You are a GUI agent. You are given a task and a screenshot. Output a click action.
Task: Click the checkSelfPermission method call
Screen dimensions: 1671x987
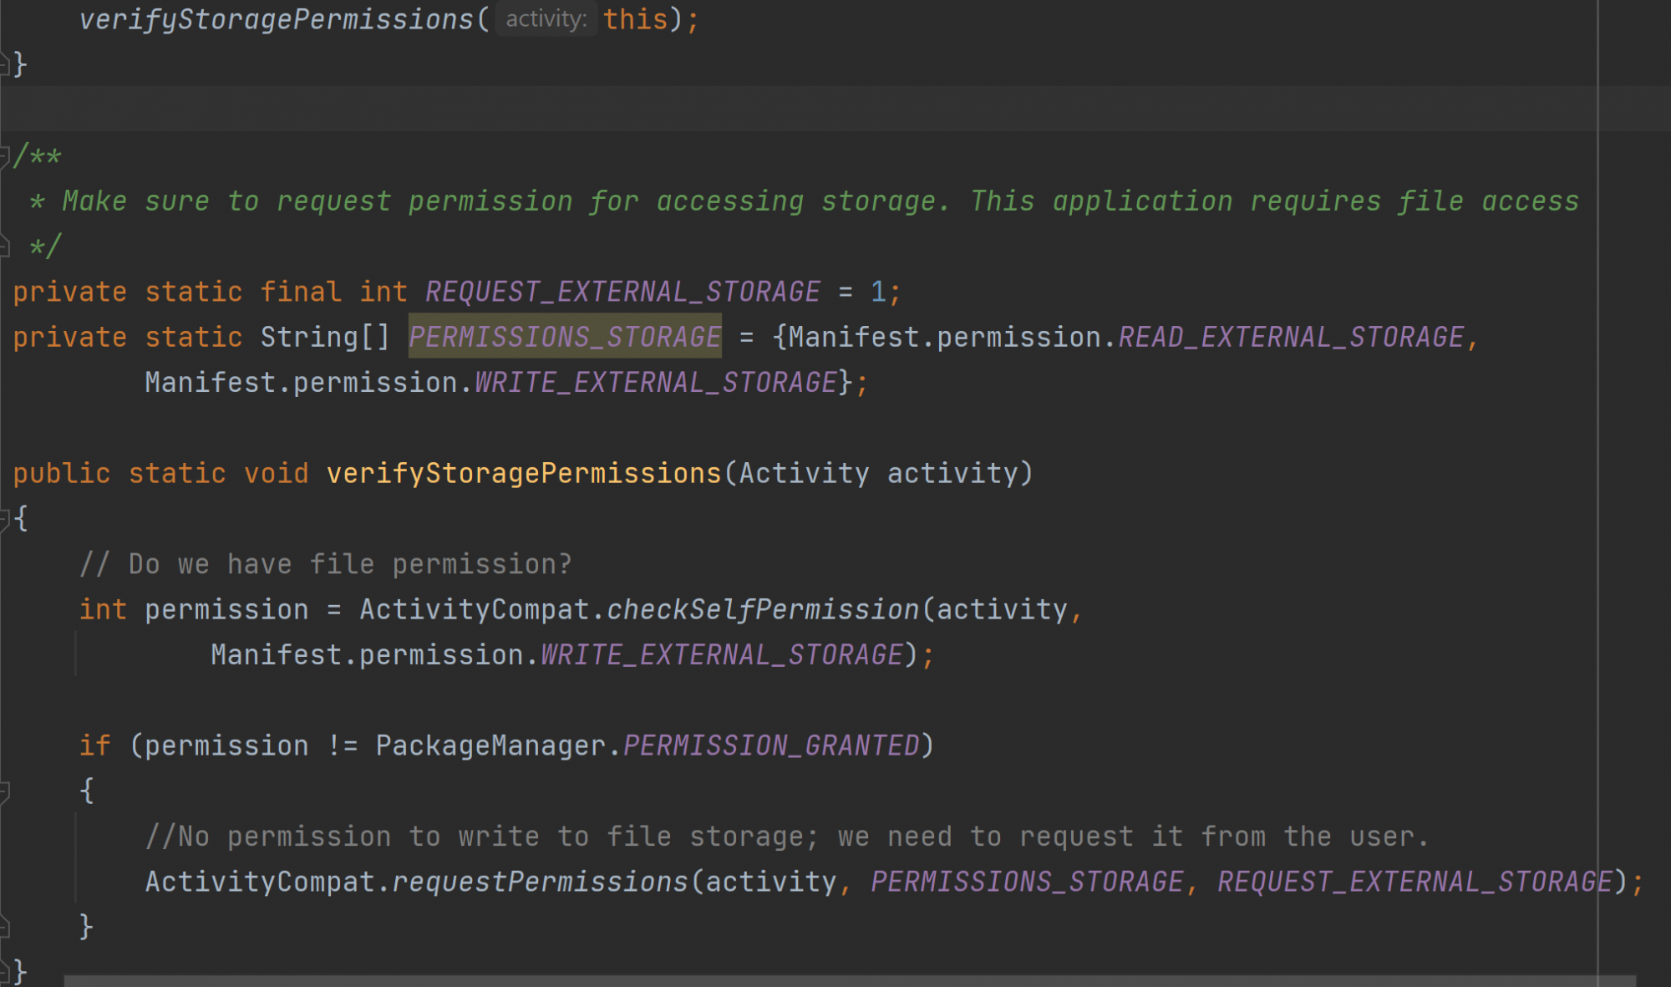763,609
